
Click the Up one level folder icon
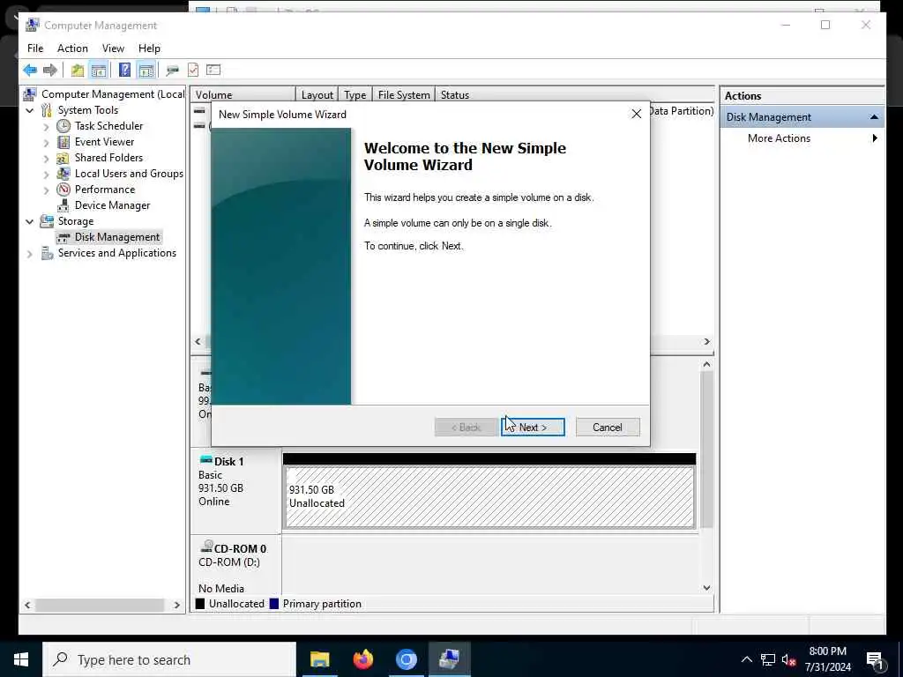[78, 71]
